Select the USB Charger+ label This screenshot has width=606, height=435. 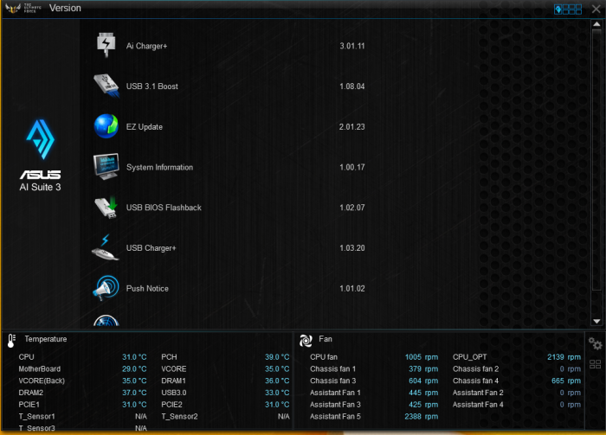coord(151,248)
